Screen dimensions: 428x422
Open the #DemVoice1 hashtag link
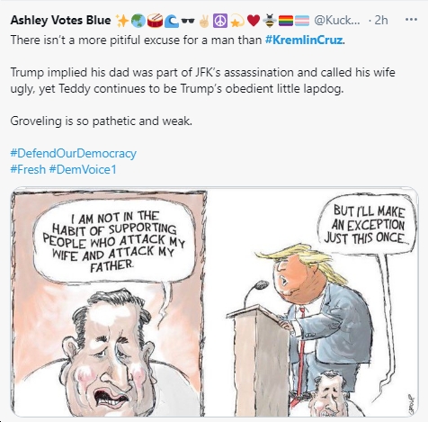(x=83, y=169)
